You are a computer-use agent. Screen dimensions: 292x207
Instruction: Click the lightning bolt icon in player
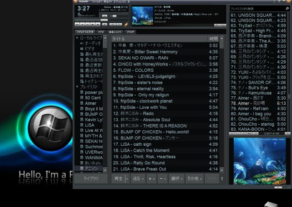coord(126,24)
